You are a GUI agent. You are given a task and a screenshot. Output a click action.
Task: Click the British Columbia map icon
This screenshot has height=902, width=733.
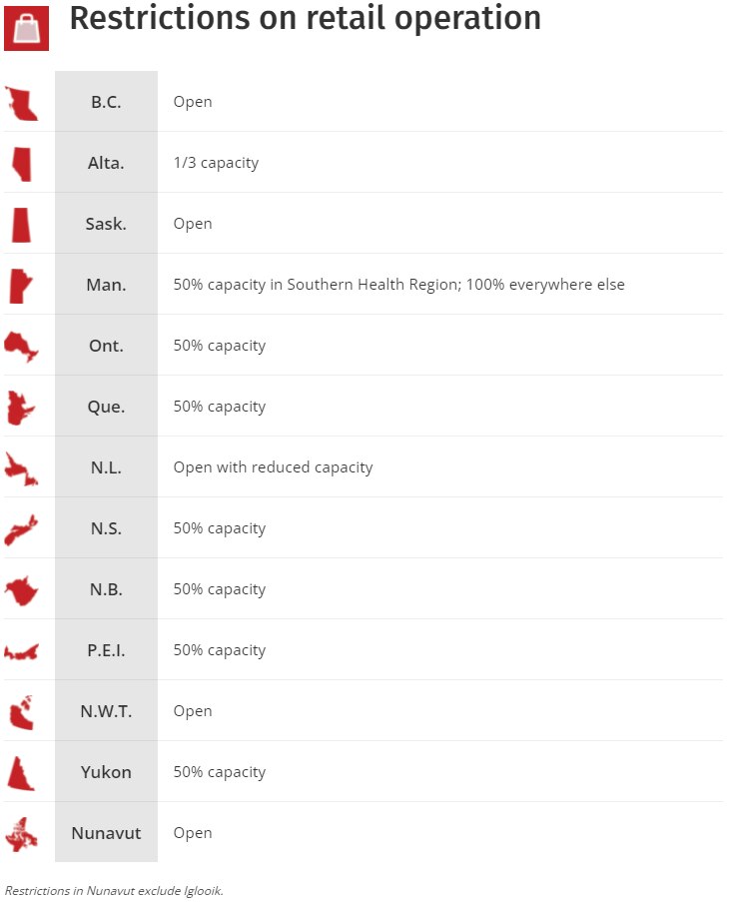pos(21,103)
